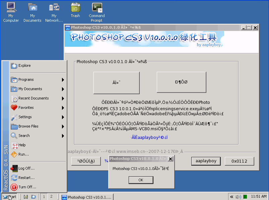The height and width of the screenshot is (200, 269).
Task: Click the 0x0112 button
Action: tap(239, 161)
